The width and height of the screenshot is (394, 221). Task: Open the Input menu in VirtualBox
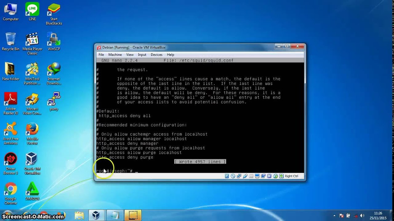pyautogui.click(x=142, y=55)
